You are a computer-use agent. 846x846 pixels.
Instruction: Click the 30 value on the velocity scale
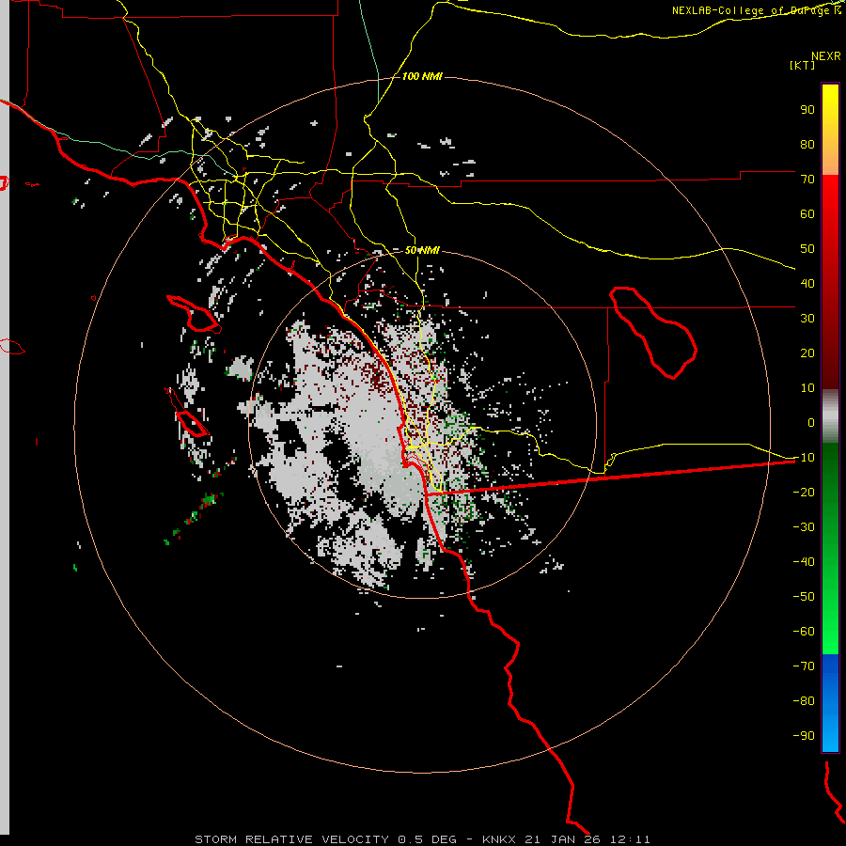tap(807, 319)
